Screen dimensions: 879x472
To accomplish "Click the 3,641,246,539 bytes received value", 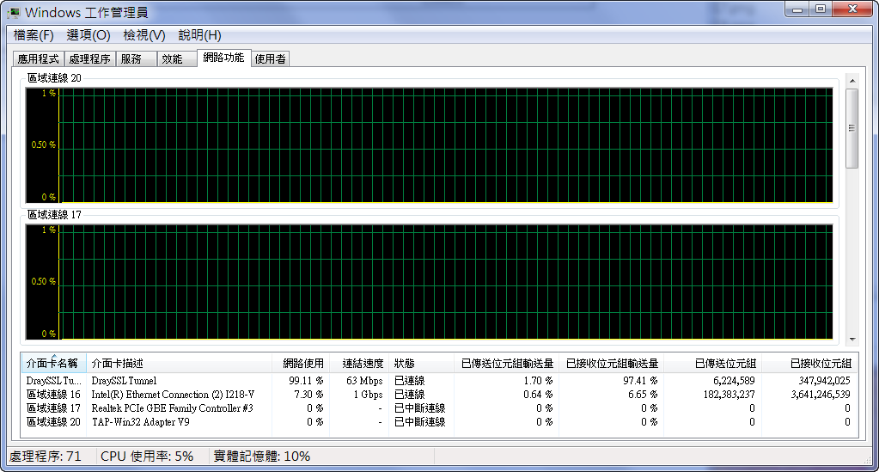I will point(820,395).
